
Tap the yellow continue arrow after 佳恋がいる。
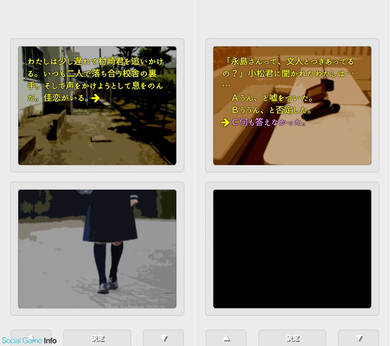point(96,98)
